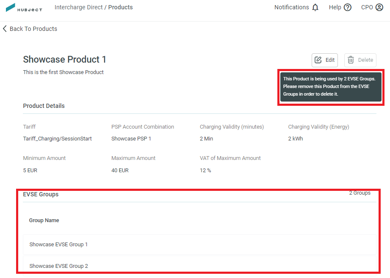The width and height of the screenshot is (390, 278).
Task: Click the pencil Edit icon
Action: coord(318,60)
